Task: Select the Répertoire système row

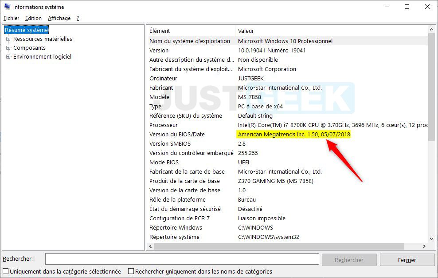Action: click(287, 237)
